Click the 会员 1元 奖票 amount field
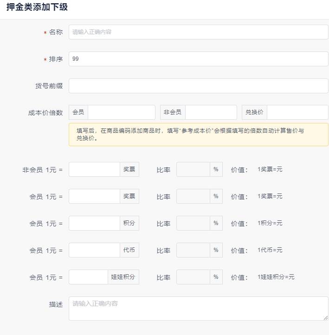Viewport: 329px width, 335px height. [94, 197]
